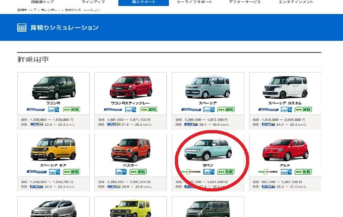343x217 pixels.
Task: Select the mint ラパン car image
Action: point(208,150)
